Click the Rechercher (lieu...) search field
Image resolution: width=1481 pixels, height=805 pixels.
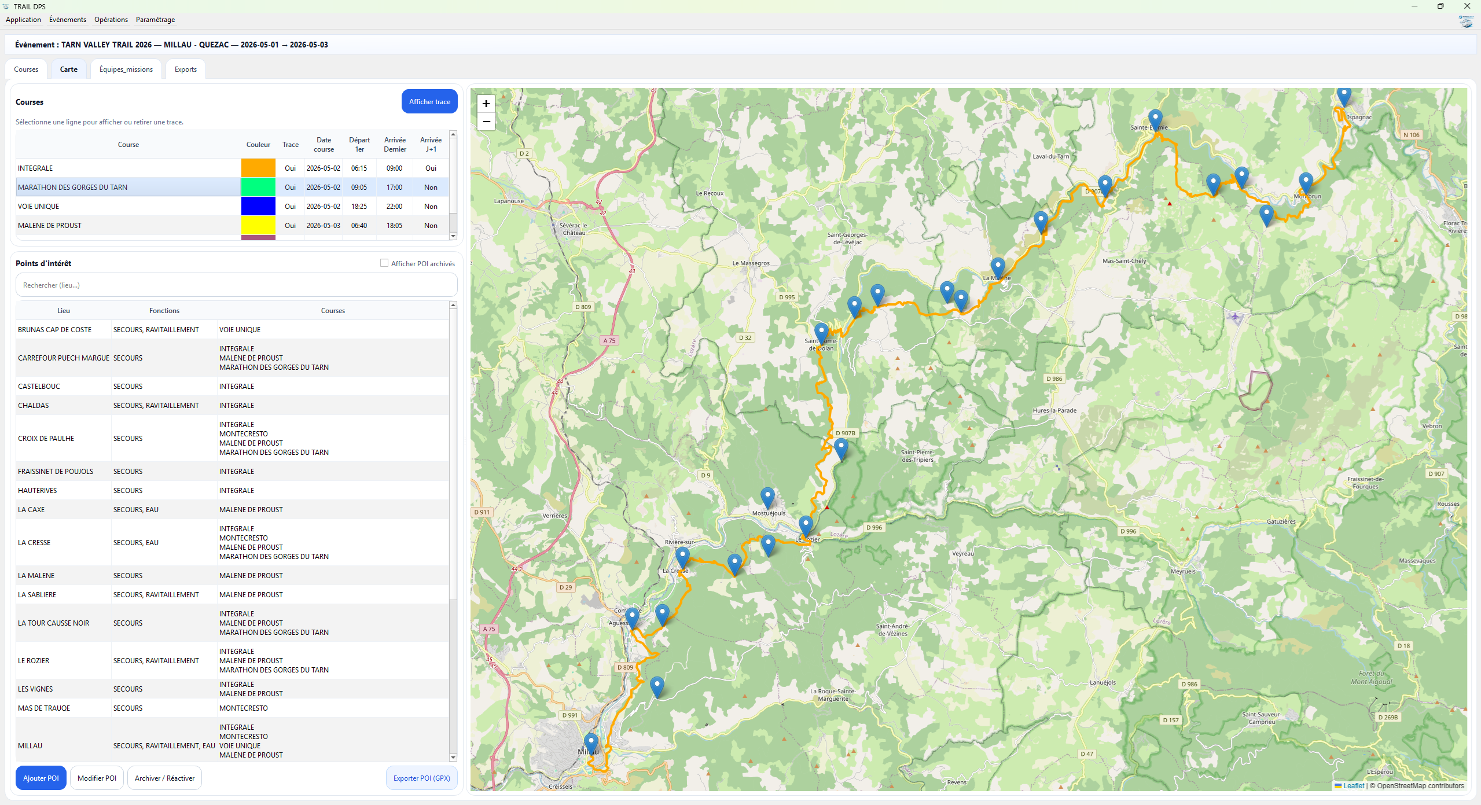tap(235, 285)
